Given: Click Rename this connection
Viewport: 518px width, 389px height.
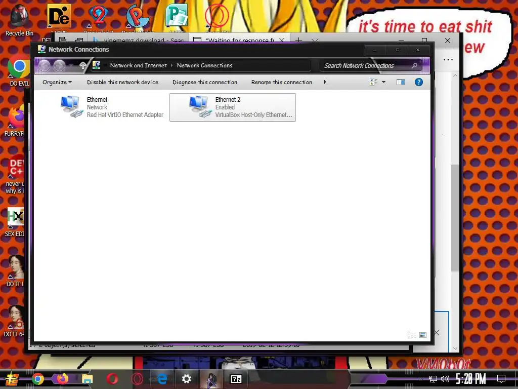Looking at the screenshot, I should (281, 82).
